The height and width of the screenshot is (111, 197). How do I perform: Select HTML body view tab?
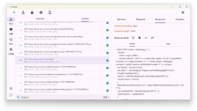pos(132,44)
